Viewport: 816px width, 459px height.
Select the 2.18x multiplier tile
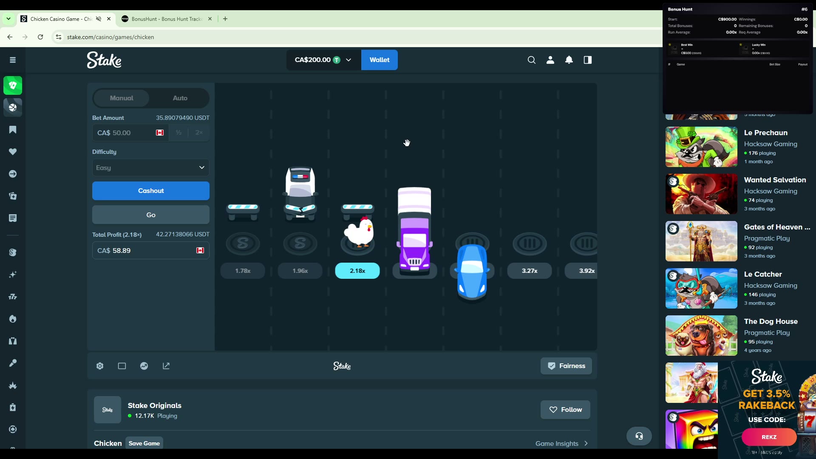click(x=357, y=271)
